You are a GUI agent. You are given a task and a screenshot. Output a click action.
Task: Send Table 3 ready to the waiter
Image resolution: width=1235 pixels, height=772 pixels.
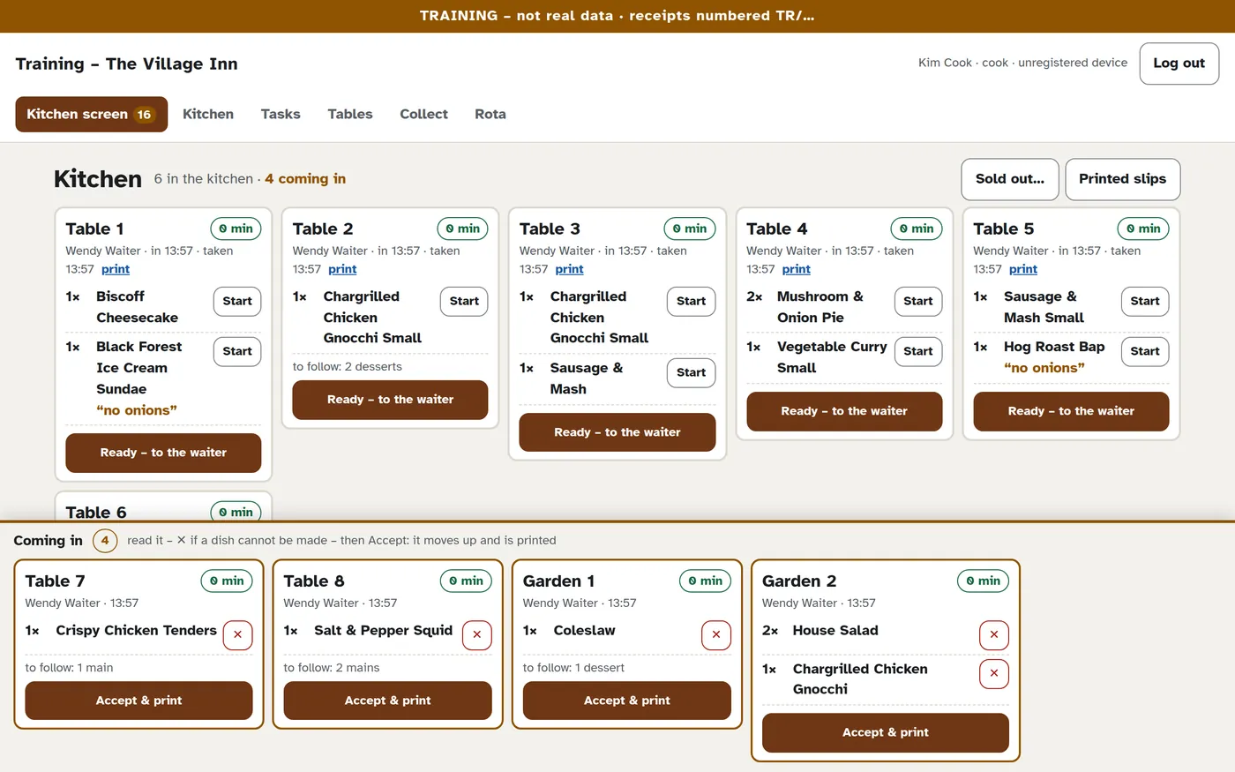(x=617, y=432)
